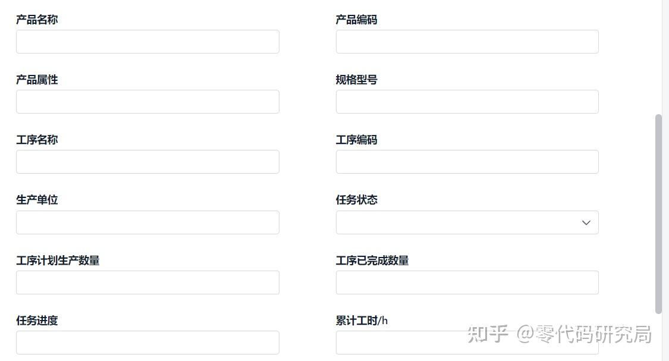The height and width of the screenshot is (361, 669).
Task: Select the 产品属性 input field
Action: (147, 102)
